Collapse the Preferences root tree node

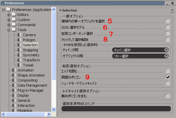click(x=3, y=10)
